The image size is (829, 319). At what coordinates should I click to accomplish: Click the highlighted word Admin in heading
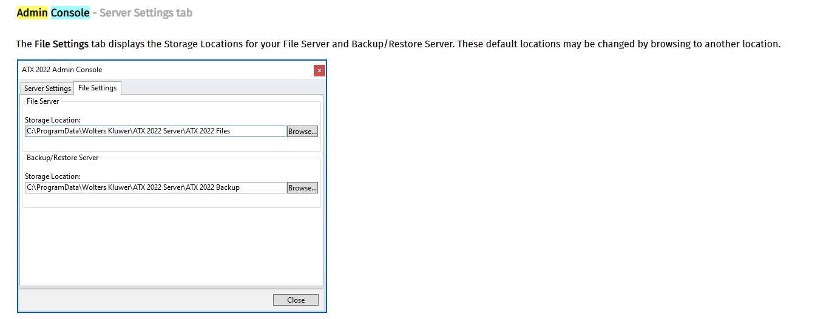32,13
